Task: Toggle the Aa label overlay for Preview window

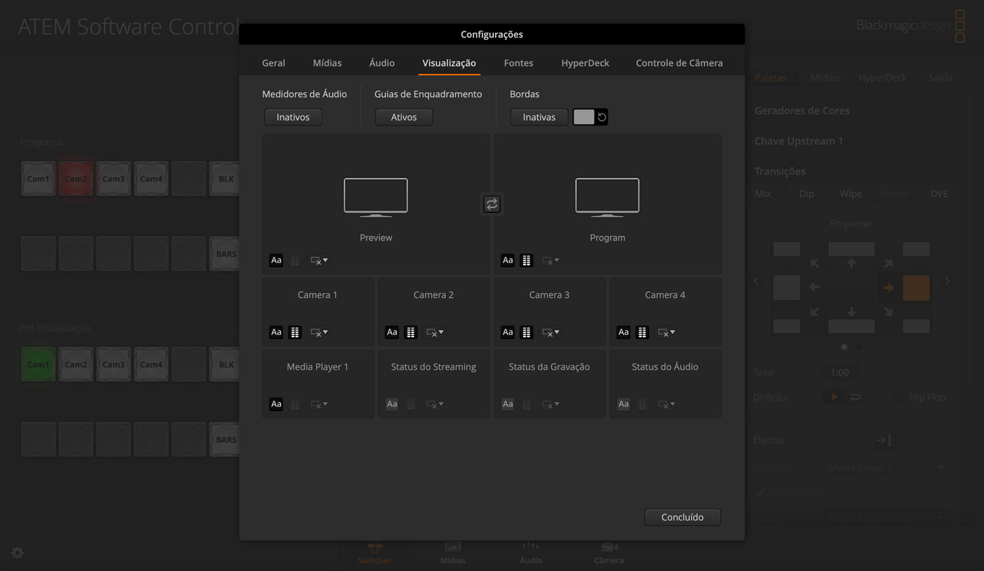Action: pyautogui.click(x=276, y=260)
